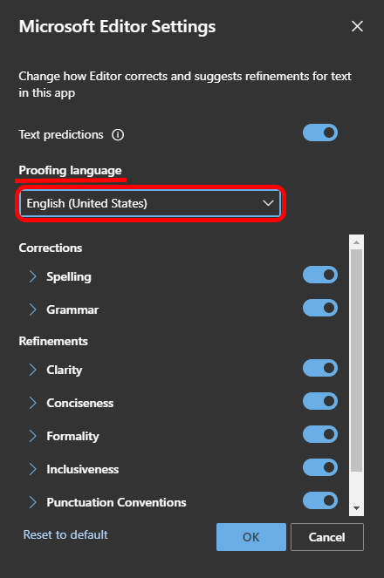384x578 pixels.
Task: Expand the Grammar section chevron
Action: click(33, 309)
